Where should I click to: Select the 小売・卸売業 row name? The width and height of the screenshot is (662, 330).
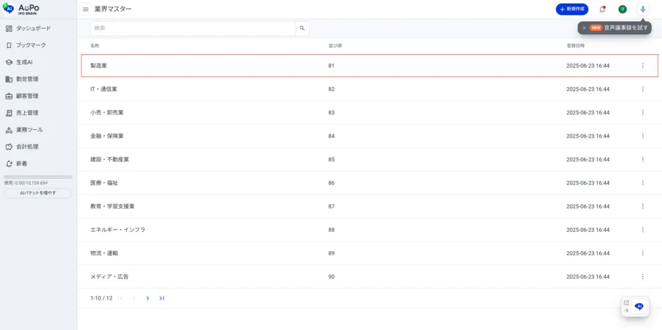click(107, 112)
